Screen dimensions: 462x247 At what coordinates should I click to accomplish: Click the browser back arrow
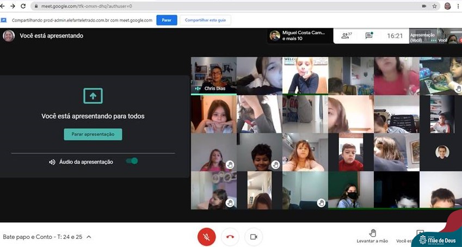click(4, 6)
